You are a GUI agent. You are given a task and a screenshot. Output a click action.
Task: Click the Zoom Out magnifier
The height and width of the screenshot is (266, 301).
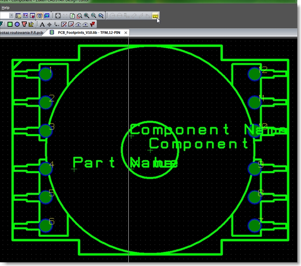tap(94, 16)
